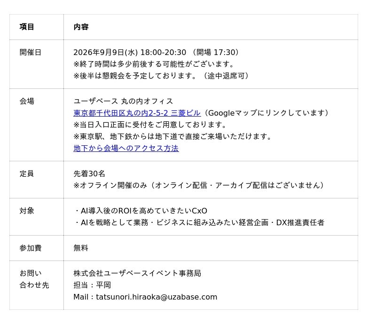
Task: Click the 懇親会 note about 途中退席可
Action: coord(162,76)
